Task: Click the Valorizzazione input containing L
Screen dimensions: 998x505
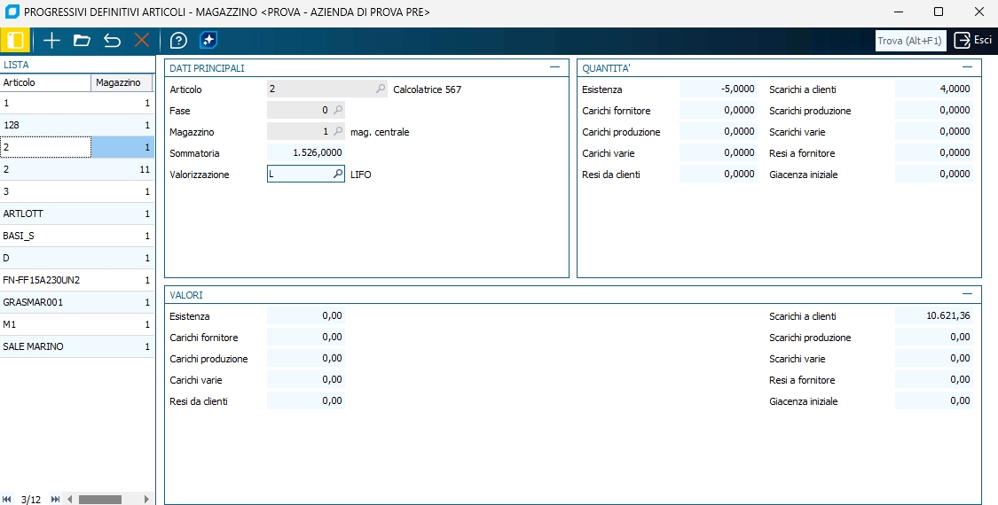Action: pos(305,174)
